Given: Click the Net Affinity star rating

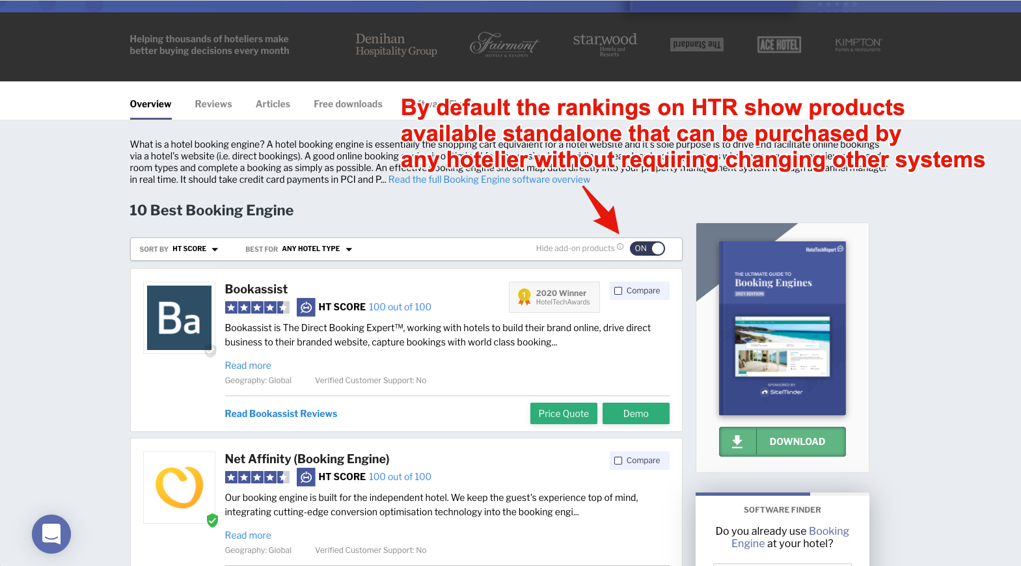Looking at the screenshot, I should tap(257, 477).
